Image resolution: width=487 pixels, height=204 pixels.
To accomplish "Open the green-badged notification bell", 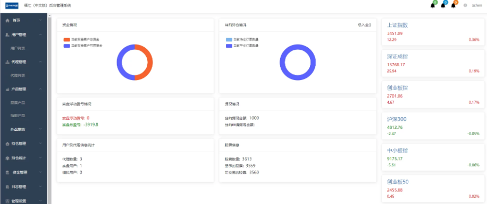I will [x=433, y=5].
